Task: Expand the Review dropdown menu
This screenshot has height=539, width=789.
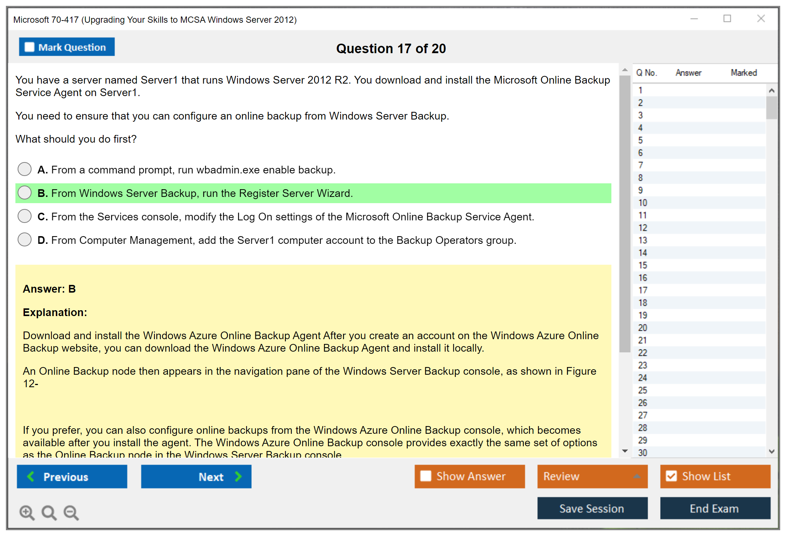Action: coord(637,476)
